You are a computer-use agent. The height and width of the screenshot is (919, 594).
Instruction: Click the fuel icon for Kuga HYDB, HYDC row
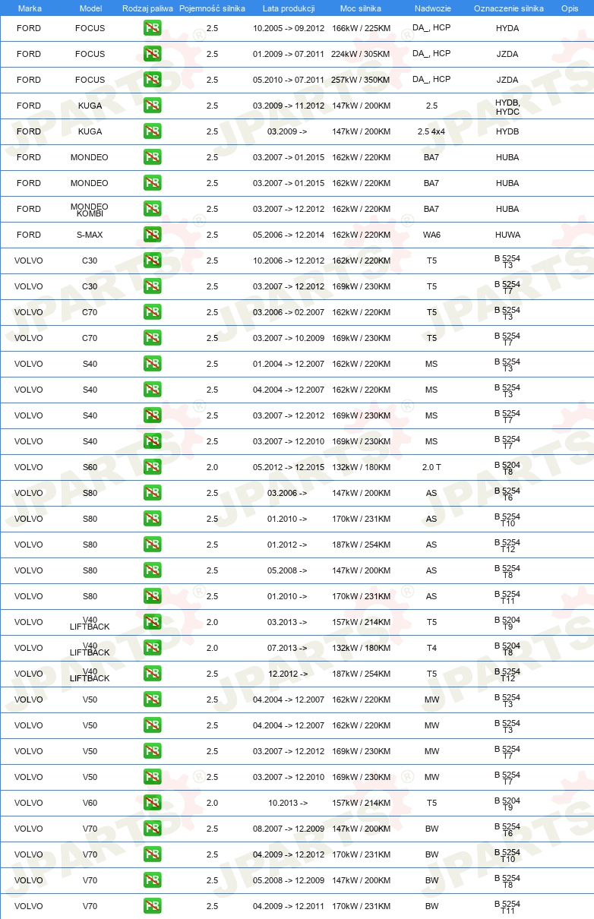153,106
